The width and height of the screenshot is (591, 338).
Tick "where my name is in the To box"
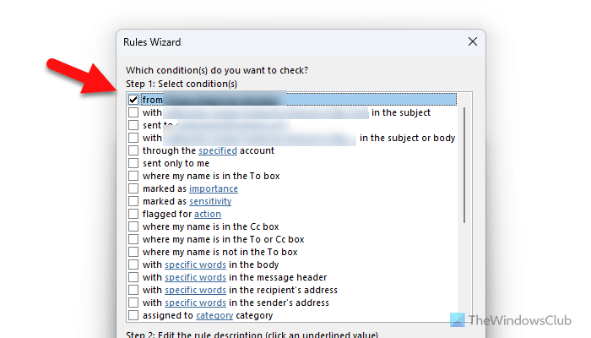(133, 176)
